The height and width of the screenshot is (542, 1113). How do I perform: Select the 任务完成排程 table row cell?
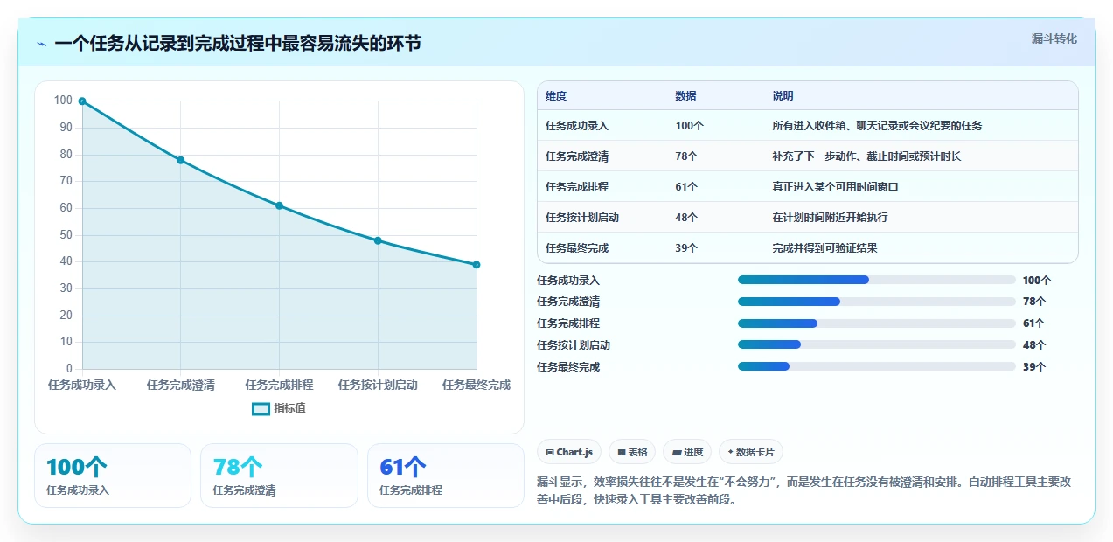point(577,187)
